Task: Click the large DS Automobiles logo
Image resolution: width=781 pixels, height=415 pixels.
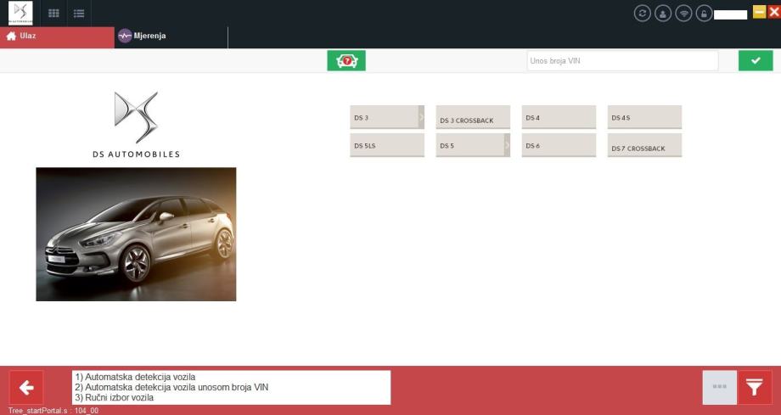Action: [x=136, y=125]
